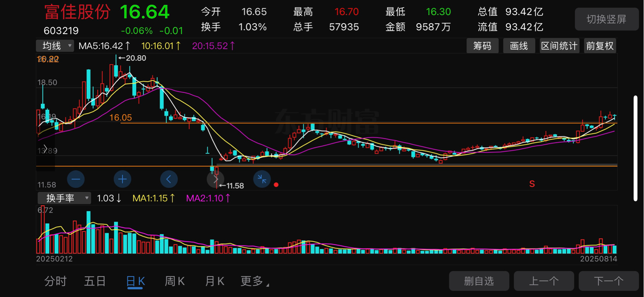Tap the MA5:16.42 indicator label

[104, 46]
